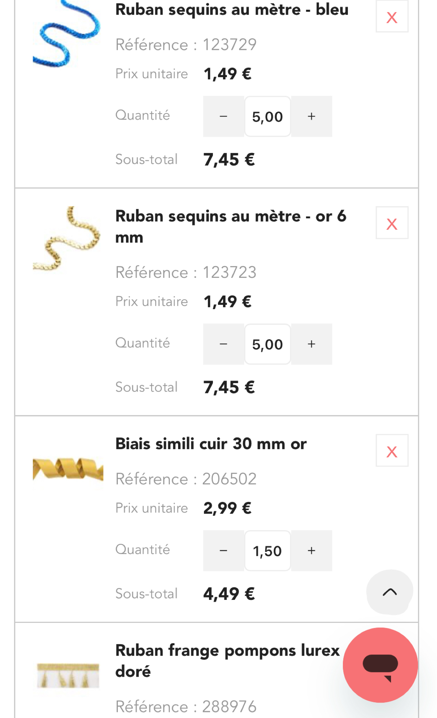437x718 pixels.
Task: Open the Biais simili cuir 30 mm or title
Action: pos(211,444)
